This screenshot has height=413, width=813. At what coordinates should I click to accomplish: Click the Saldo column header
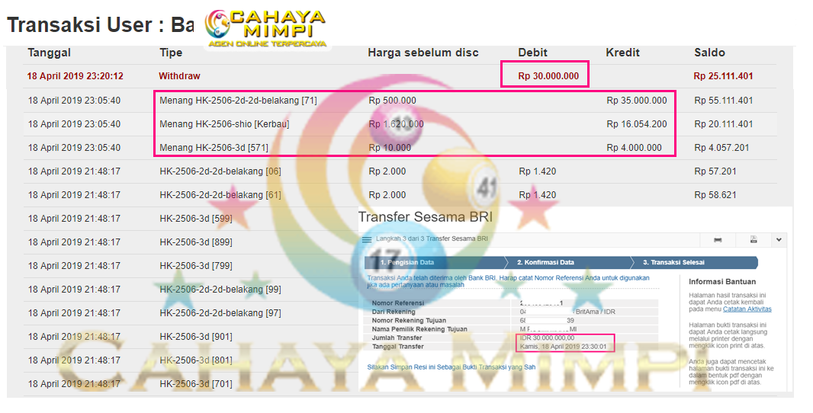click(x=709, y=53)
